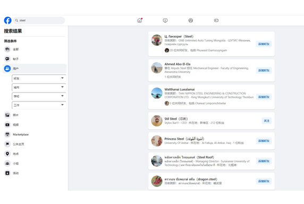Filter results by Videos icon
This screenshot has height=204, width=304.
click(7, 125)
